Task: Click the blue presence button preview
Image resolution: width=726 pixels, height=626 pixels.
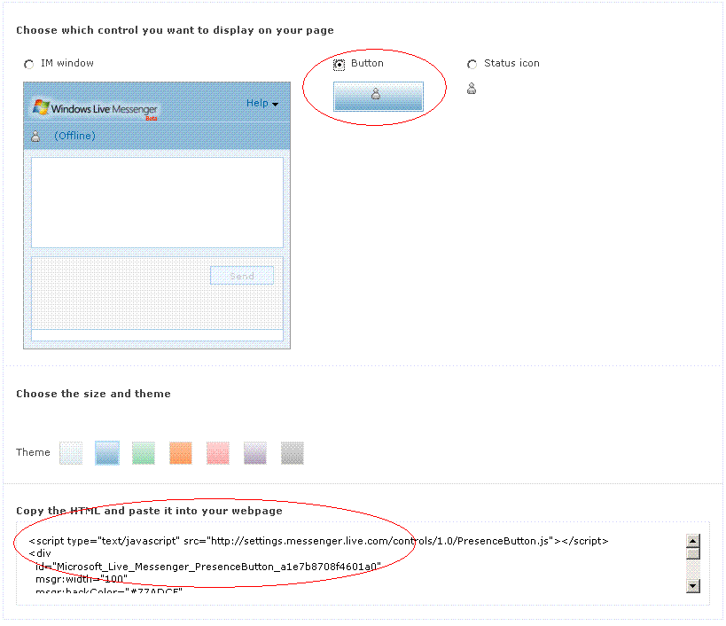Action: click(378, 97)
